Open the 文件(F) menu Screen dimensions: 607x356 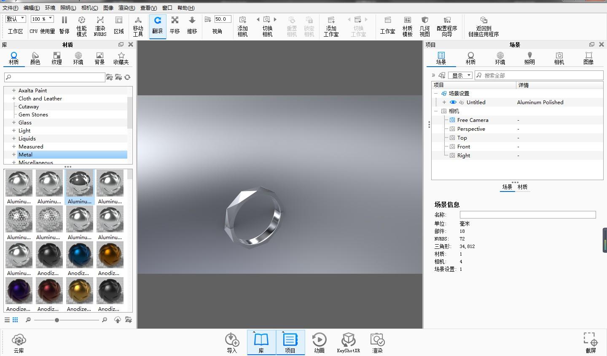10,8
